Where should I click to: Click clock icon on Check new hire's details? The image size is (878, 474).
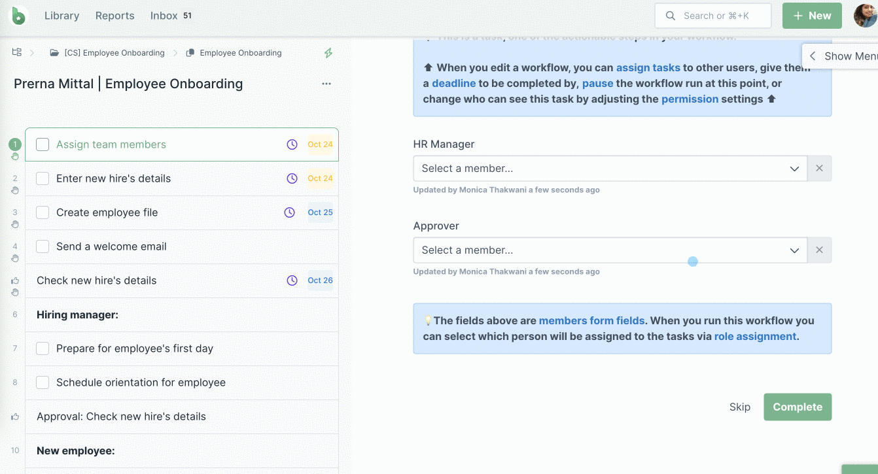pos(292,280)
